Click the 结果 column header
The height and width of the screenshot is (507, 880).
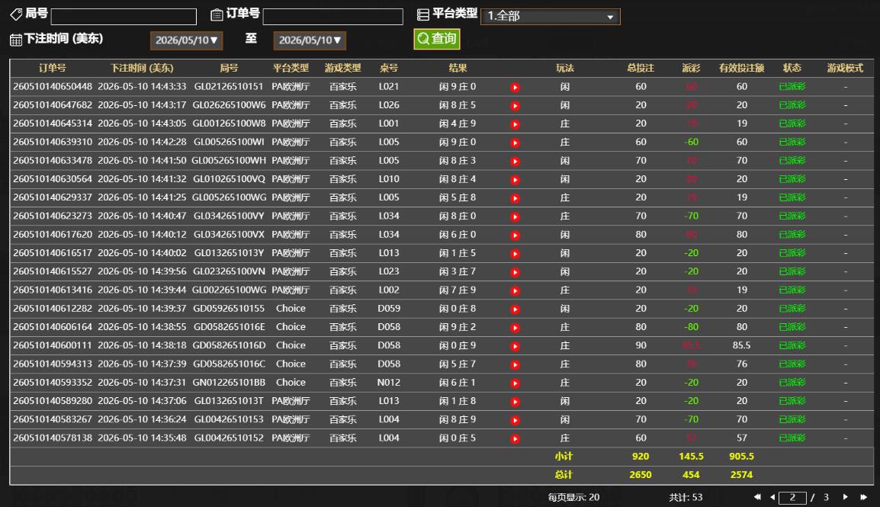coord(458,68)
